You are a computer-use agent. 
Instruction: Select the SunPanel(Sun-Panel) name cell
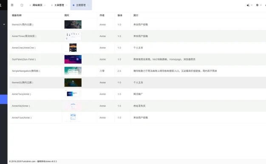click(24, 59)
